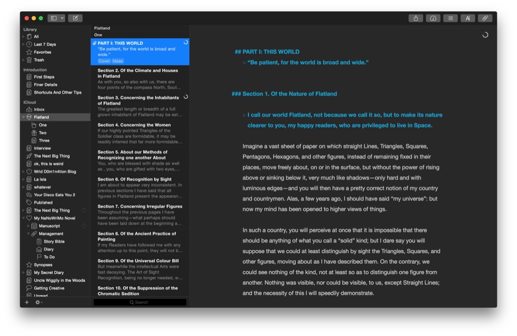Click the new sheet compose icon
Image resolution: width=517 pixels, height=336 pixels.
75,18
